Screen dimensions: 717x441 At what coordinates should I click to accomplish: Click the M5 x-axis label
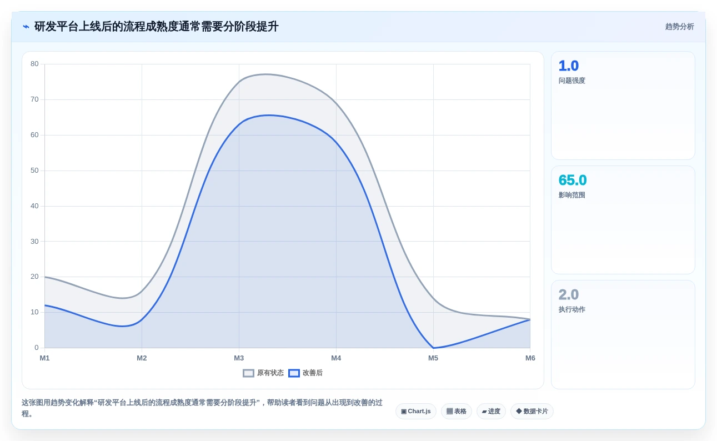coord(433,358)
